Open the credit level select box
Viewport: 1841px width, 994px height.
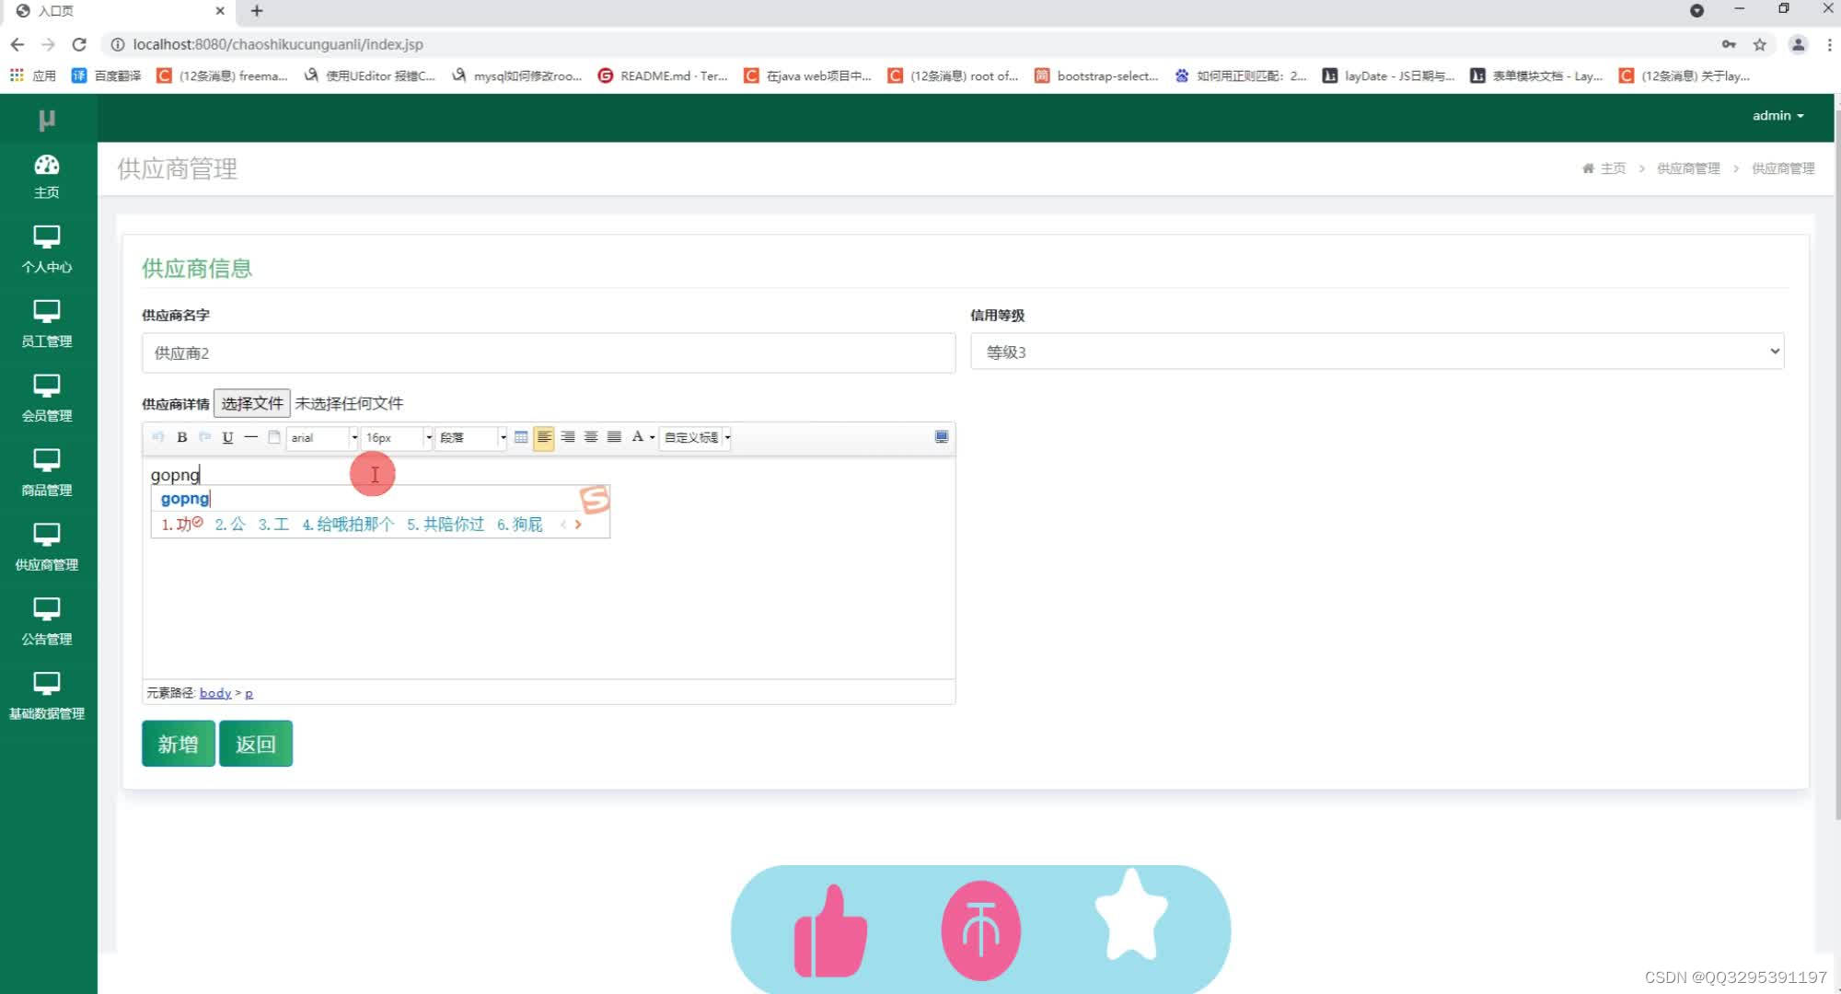(1377, 352)
